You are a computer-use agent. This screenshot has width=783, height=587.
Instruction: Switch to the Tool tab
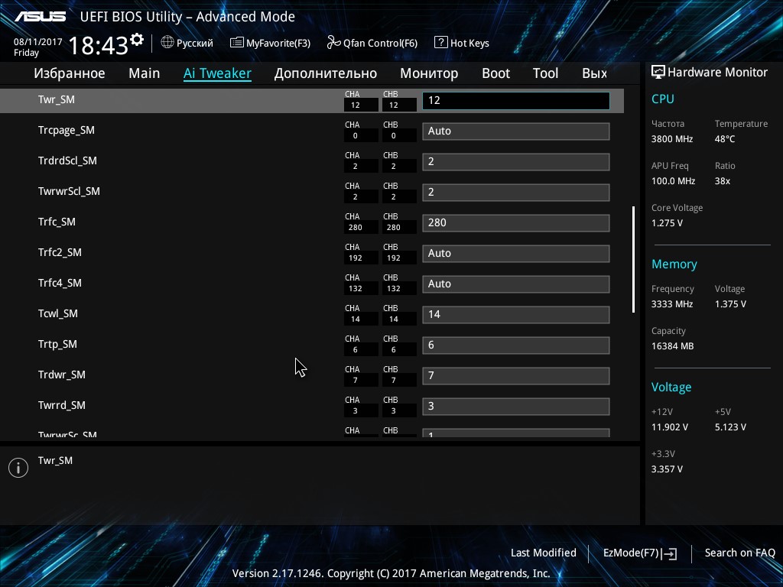[545, 73]
